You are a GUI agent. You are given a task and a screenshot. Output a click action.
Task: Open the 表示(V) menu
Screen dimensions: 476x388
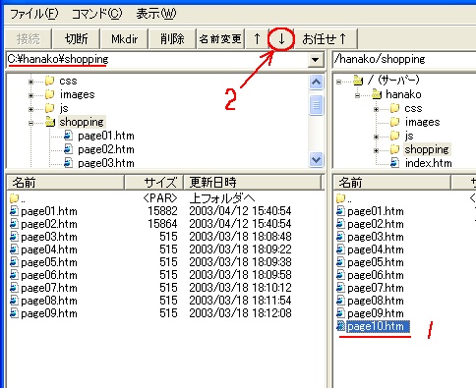click(156, 14)
